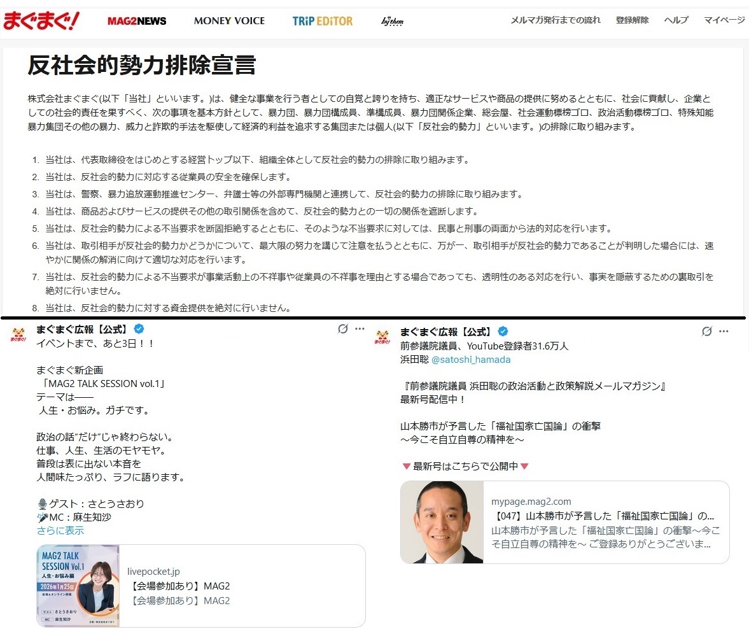Open the 登録解除 page
Image resolution: width=749 pixels, height=634 pixels.
point(632,20)
